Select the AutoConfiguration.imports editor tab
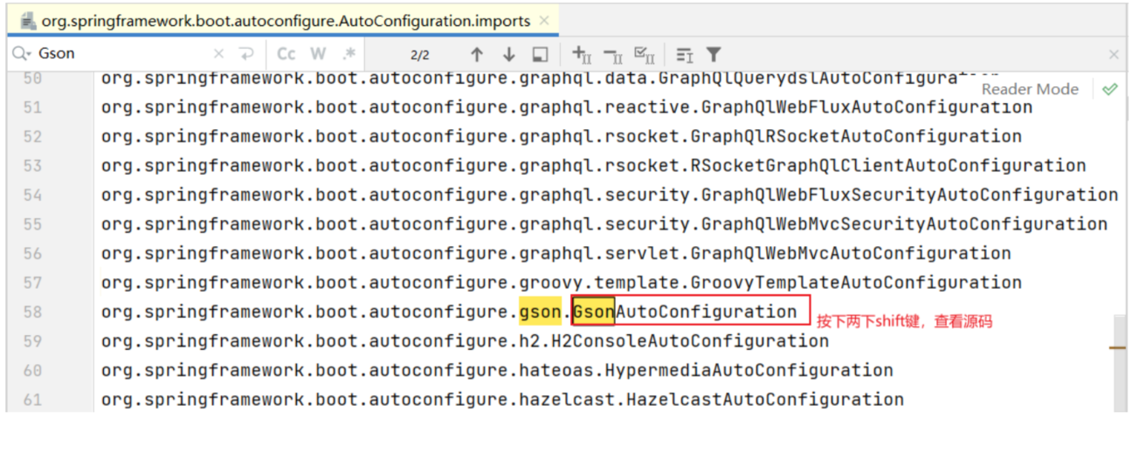Image resolution: width=1132 pixels, height=473 pixels. 280,20
